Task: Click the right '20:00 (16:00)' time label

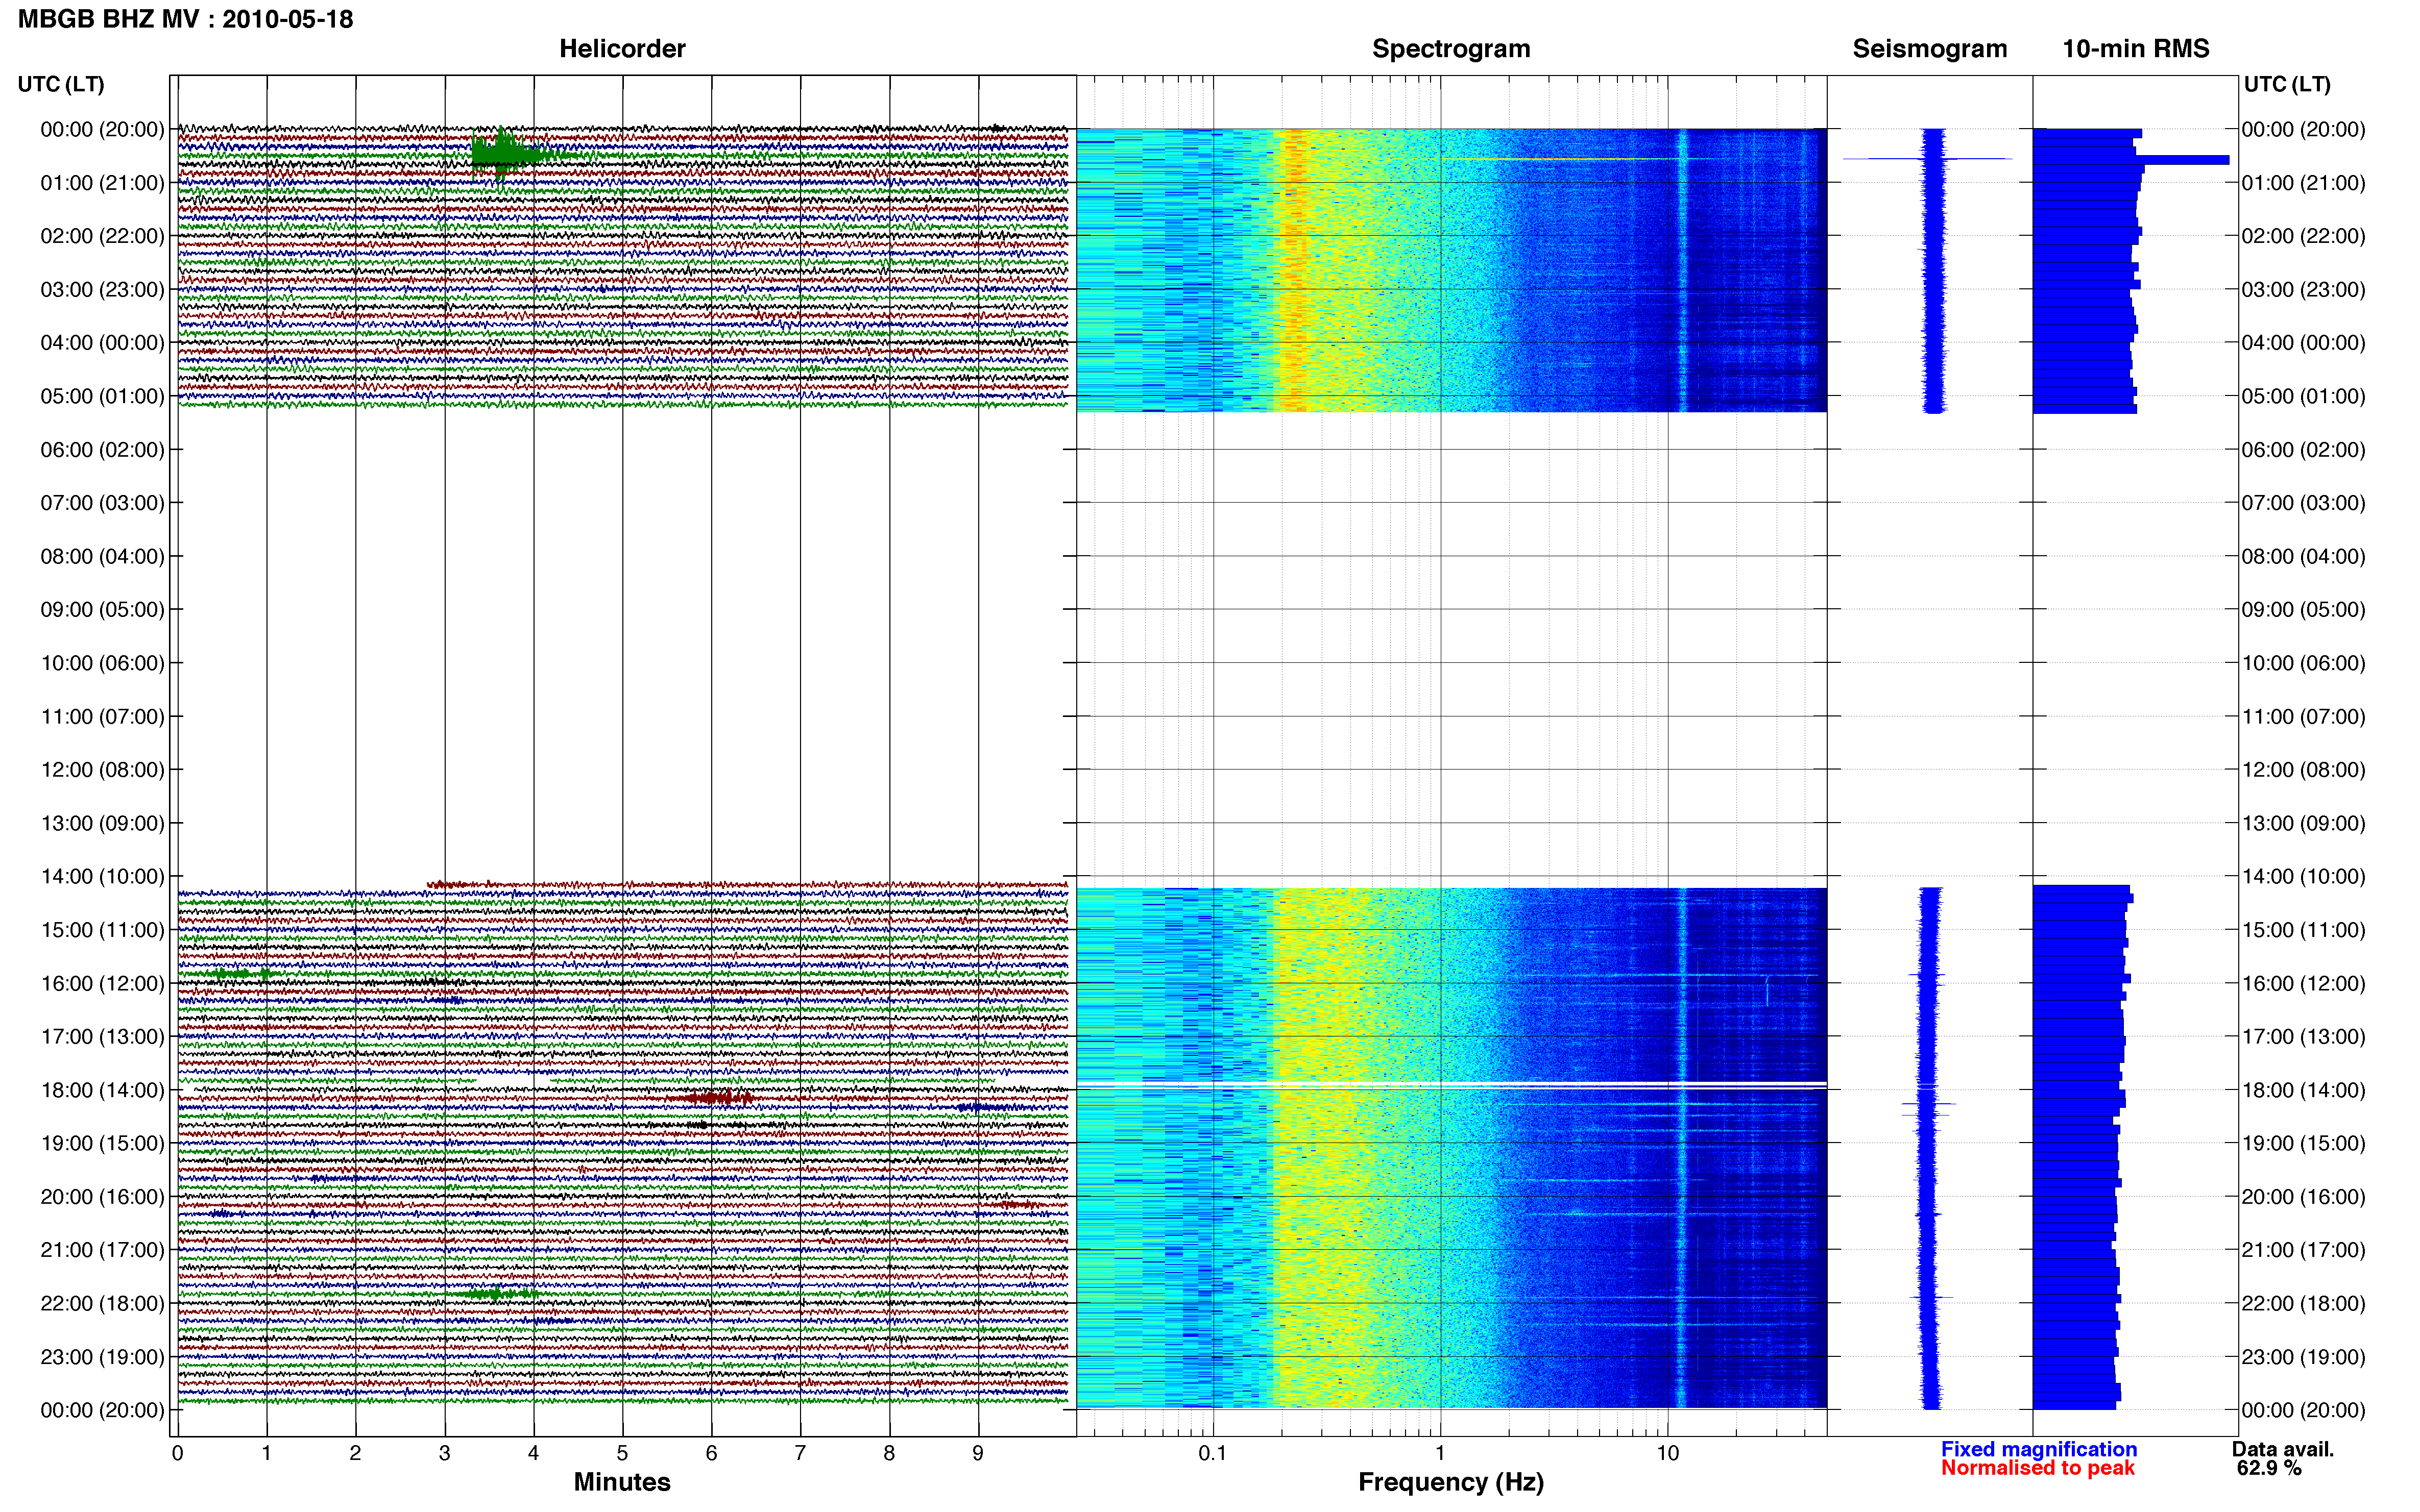Action: (2303, 1197)
